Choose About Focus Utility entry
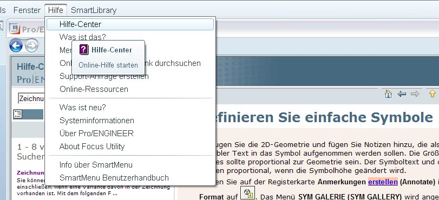439x200 pixels. [130, 146]
